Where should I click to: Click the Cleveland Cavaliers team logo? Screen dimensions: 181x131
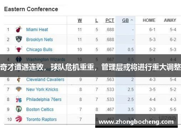[19, 79]
